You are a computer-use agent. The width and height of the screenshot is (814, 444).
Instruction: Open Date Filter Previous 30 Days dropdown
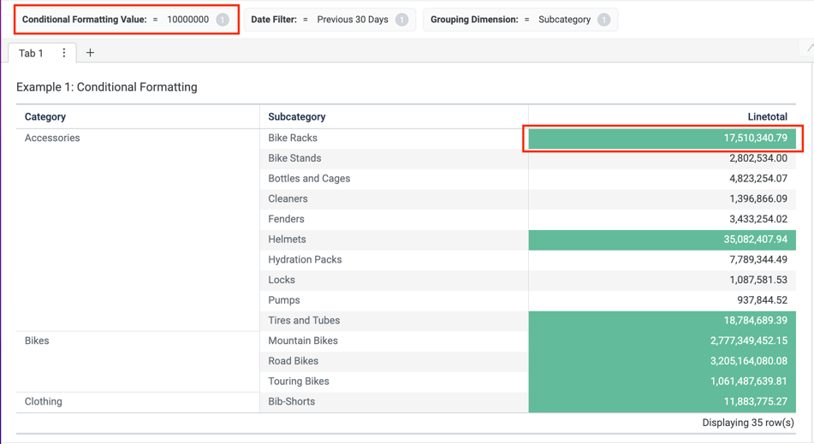352,20
